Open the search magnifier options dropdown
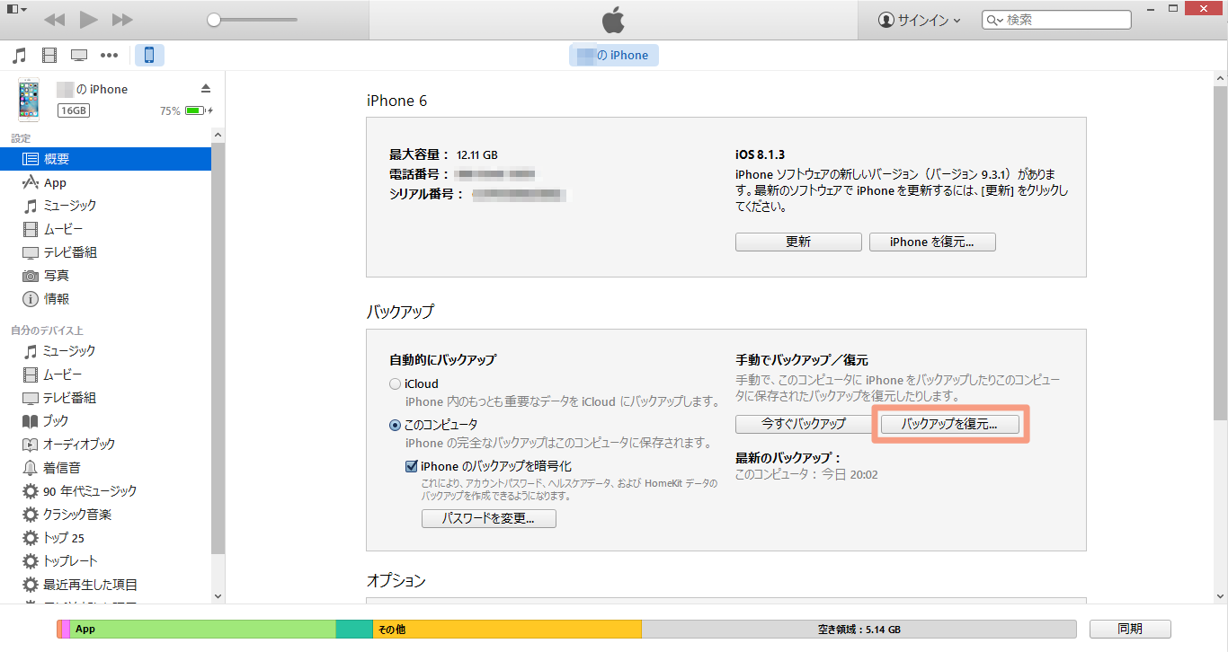The height and width of the screenshot is (652, 1228). point(994,20)
